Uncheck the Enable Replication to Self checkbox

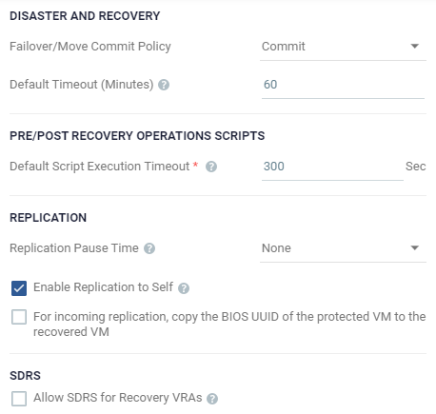[19, 288]
